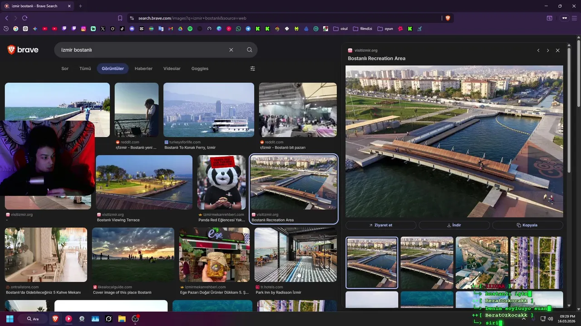Clear the search query with the X

coord(231,50)
